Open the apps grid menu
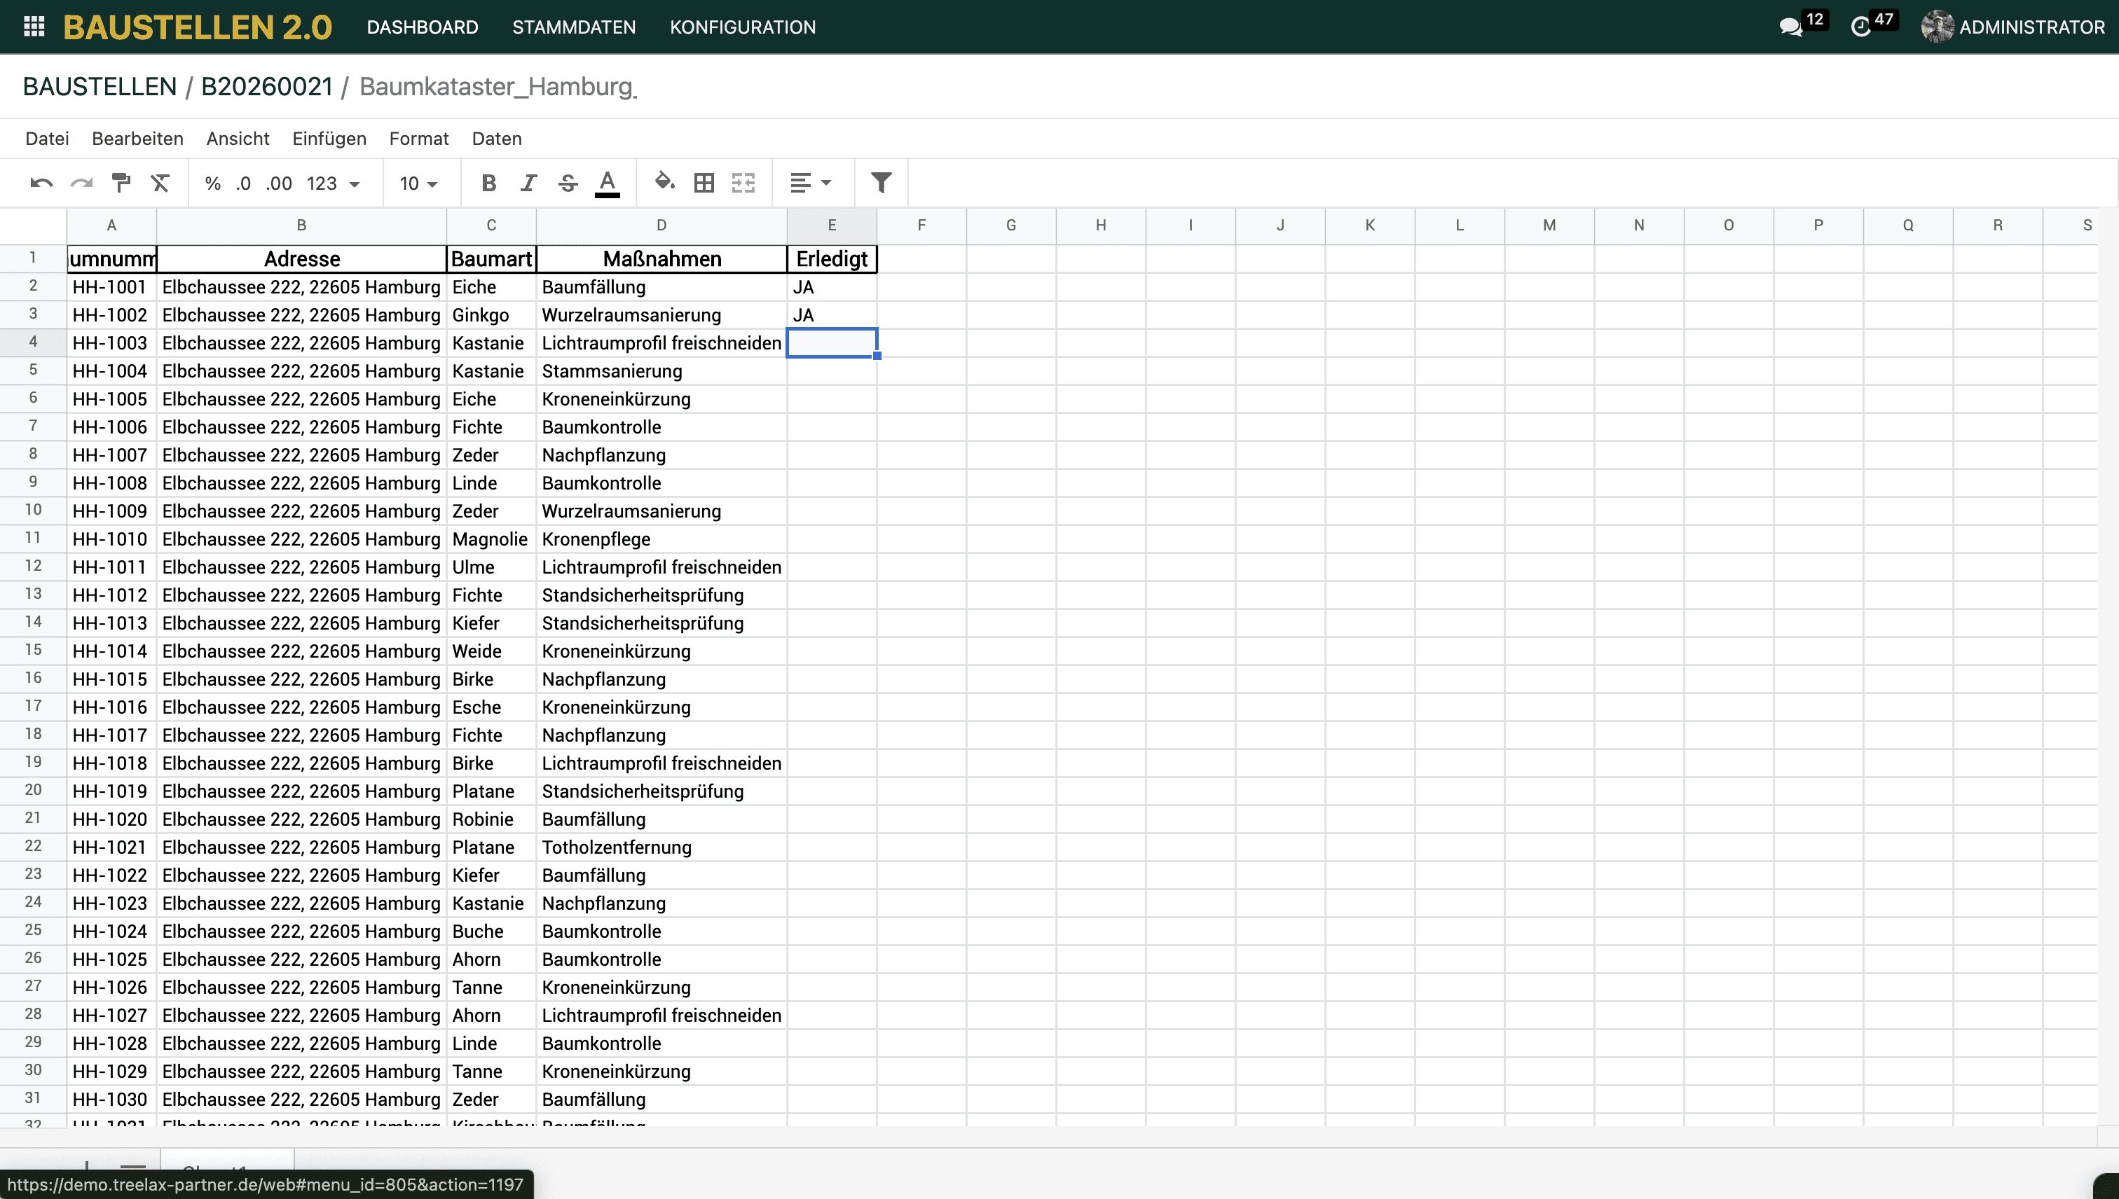The image size is (2119, 1199). point(34,27)
